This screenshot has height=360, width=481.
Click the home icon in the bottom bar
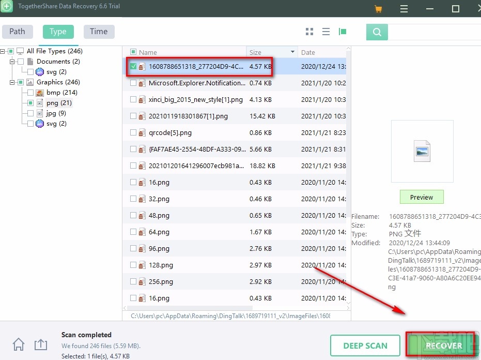19,344
